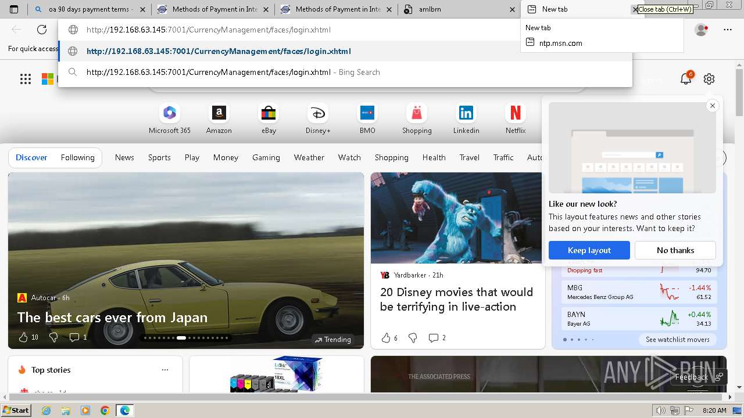Open the Weather category
The width and height of the screenshot is (744, 418).
coord(309,157)
